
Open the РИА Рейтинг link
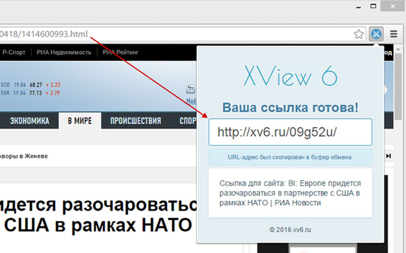pyautogui.click(x=121, y=52)
